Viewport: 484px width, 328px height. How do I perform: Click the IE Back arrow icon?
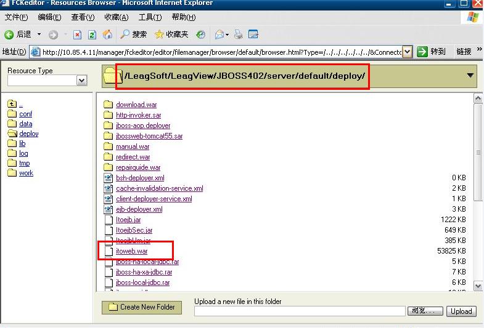9,34
